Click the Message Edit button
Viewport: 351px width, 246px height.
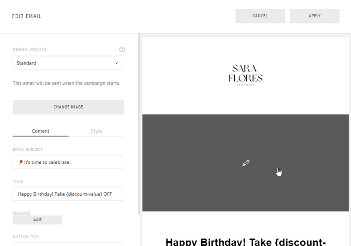point(37,220)
